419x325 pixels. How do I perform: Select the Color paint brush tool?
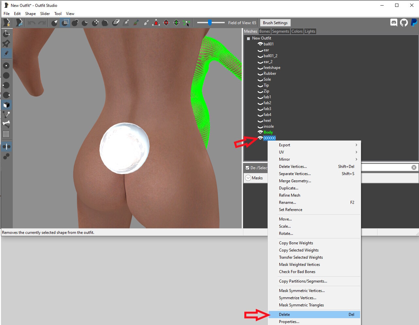point(136,23)
